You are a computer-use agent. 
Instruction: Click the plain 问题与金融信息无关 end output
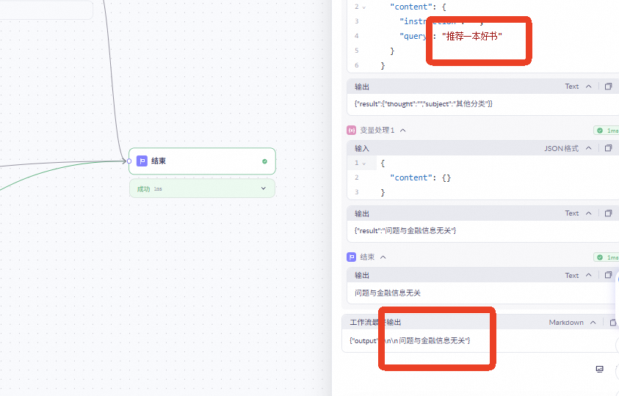pyautogui.click(x=388, y=293)
